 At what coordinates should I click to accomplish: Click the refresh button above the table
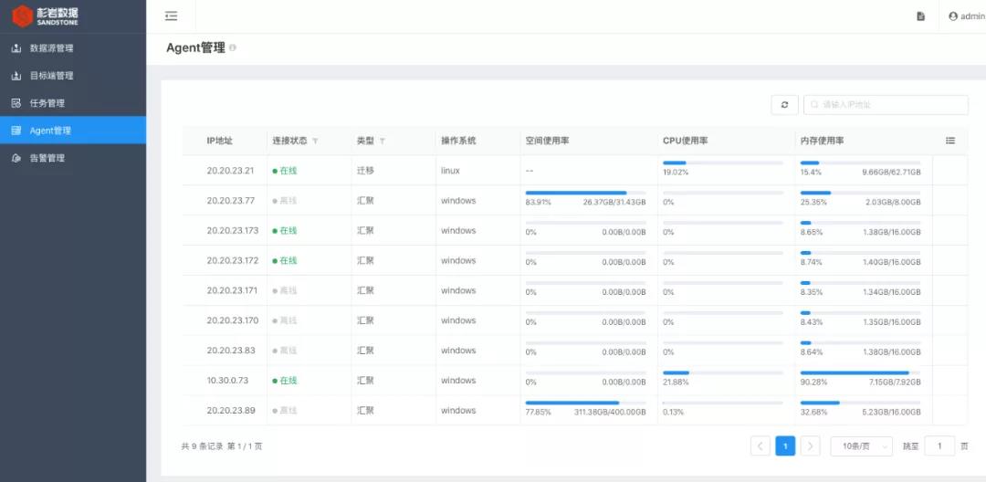[785, 105]
